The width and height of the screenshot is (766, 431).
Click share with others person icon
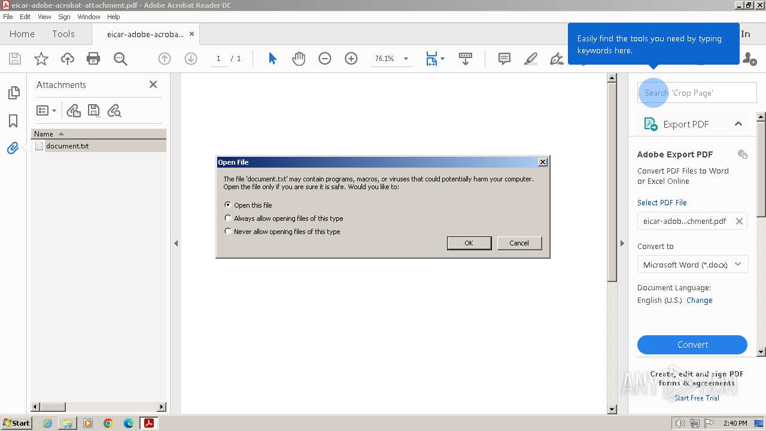(x=749, y=59)
